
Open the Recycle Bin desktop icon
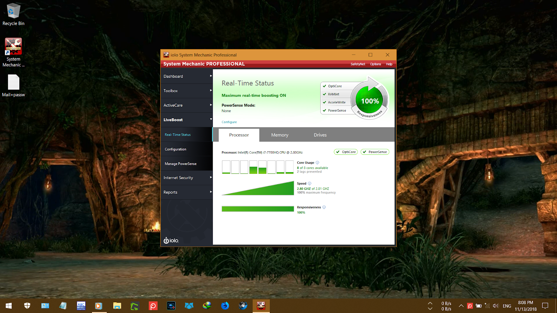(x=13, y=14)
